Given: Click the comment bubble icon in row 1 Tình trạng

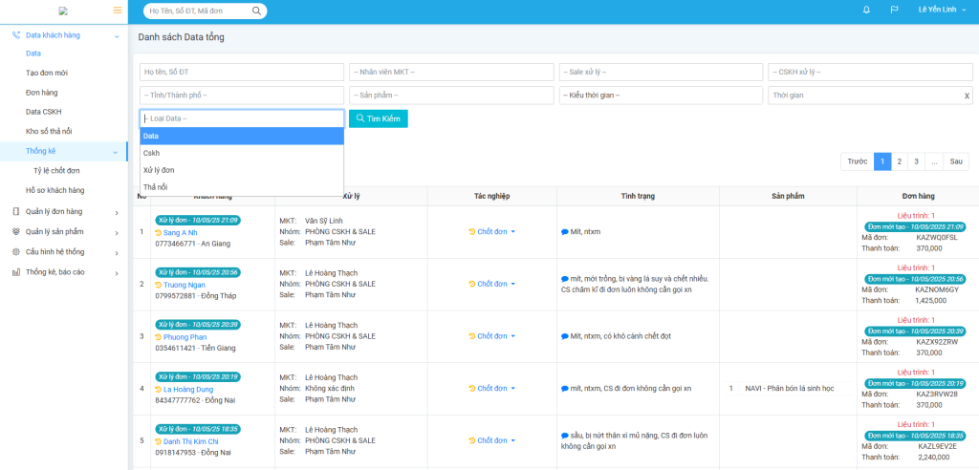Looking at the screenshot, I should tap(565, 232).
